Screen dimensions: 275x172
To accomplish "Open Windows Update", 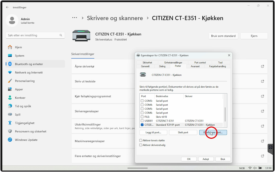I will (35, 140).
